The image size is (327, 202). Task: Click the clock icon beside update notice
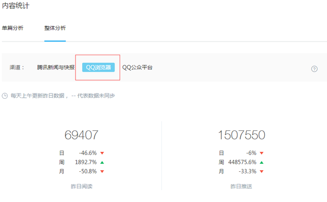[x=5, y=96]
